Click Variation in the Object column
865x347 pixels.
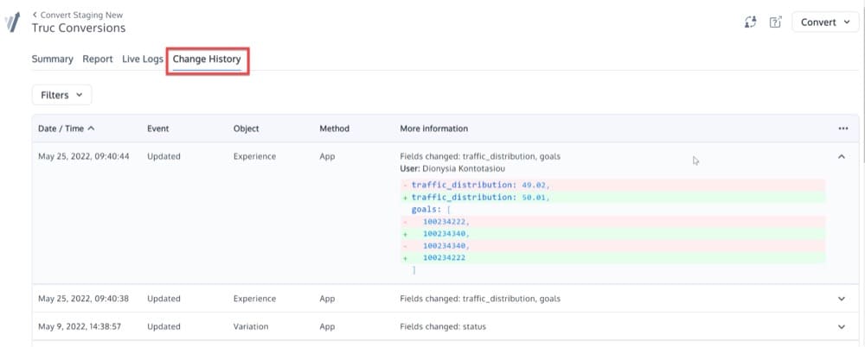[251, 326]
